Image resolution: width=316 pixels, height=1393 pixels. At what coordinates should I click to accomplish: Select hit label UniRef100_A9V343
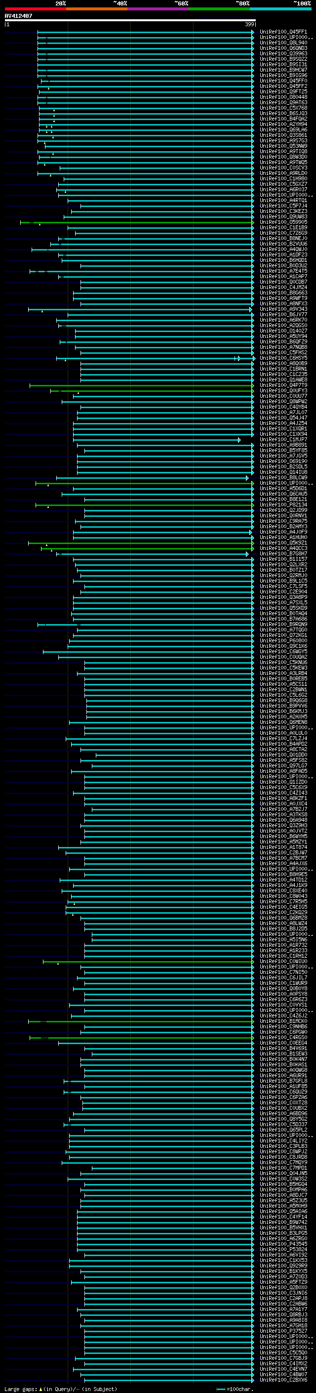[283, 309]
